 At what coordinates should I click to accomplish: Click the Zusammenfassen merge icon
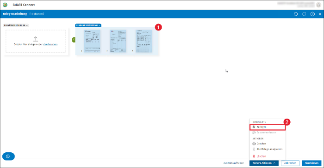254,132
